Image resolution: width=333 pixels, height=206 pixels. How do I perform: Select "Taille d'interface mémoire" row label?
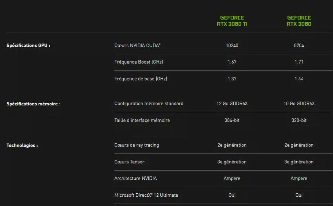142,120
